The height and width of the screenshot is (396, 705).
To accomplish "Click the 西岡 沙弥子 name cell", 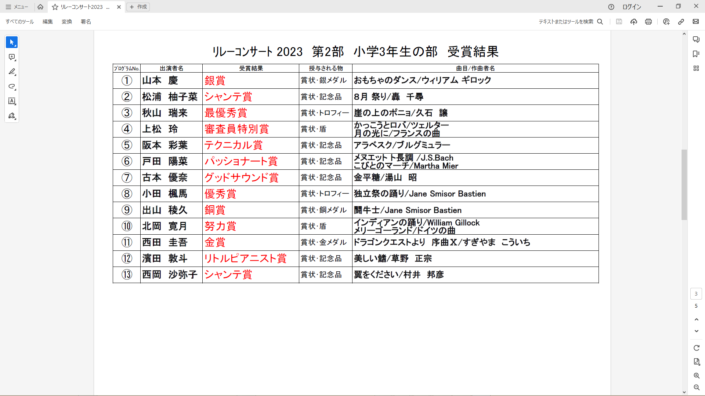I will (x=171, y=275).
